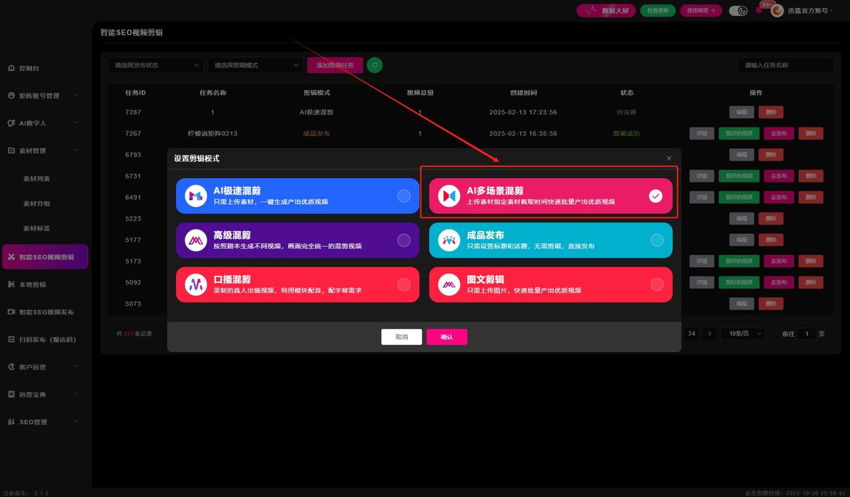Click the 取消 button

tap(401, 337)
